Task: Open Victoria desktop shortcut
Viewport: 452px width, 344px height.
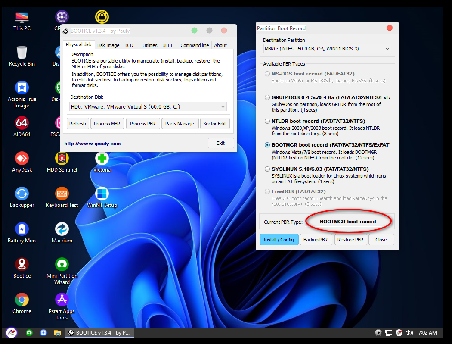Action: [102, 162]
